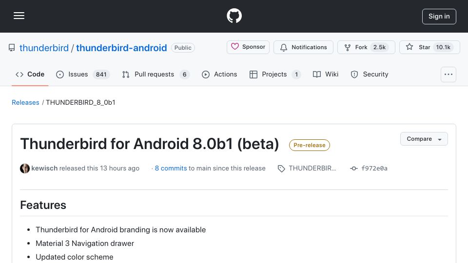Expand the three-dot more tabs menu
The height and width of the screenshot is (263, 468).
(x=448, y=74)
